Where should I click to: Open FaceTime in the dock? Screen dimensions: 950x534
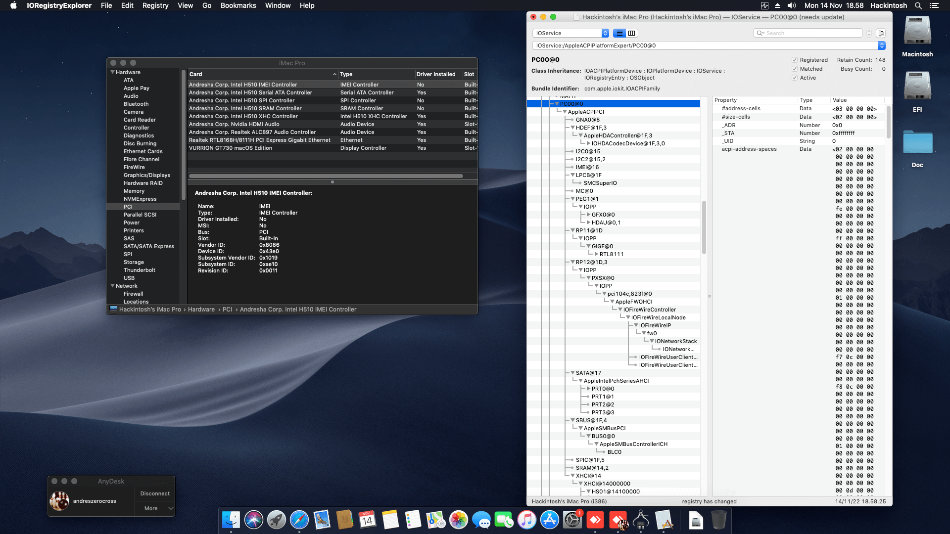tap(504, 520)
